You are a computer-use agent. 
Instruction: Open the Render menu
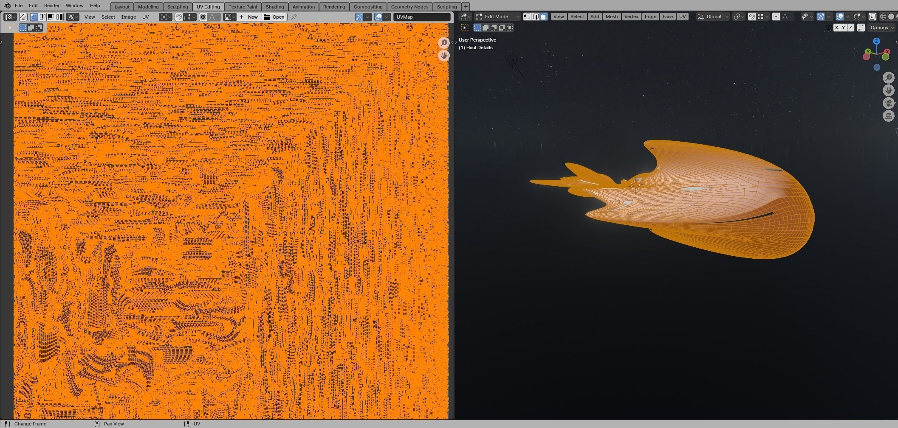click(51, 6)
